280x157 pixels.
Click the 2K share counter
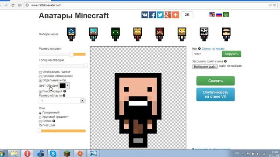tap(187, 15)
